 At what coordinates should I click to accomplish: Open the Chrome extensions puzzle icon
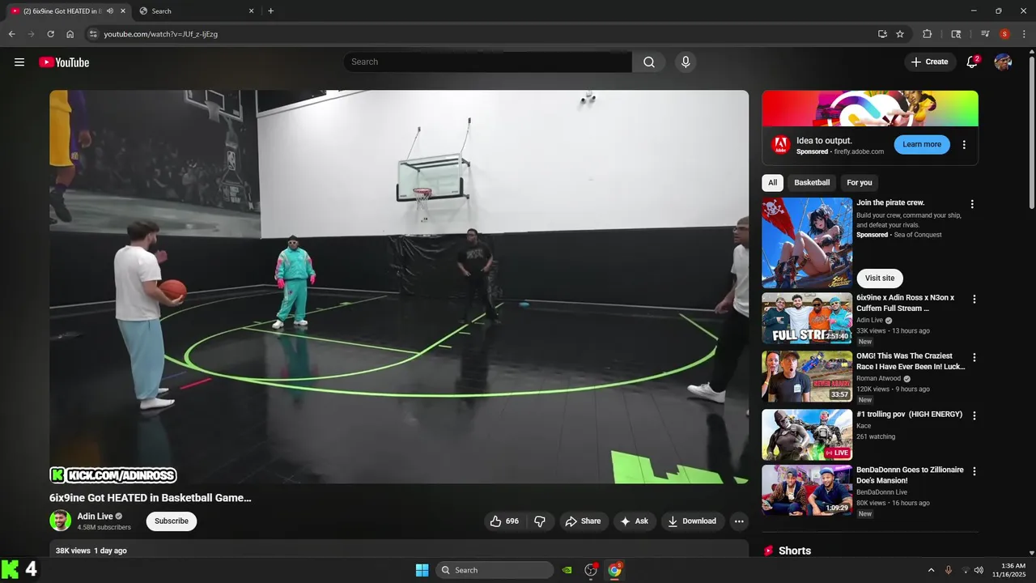pos(928,34)
